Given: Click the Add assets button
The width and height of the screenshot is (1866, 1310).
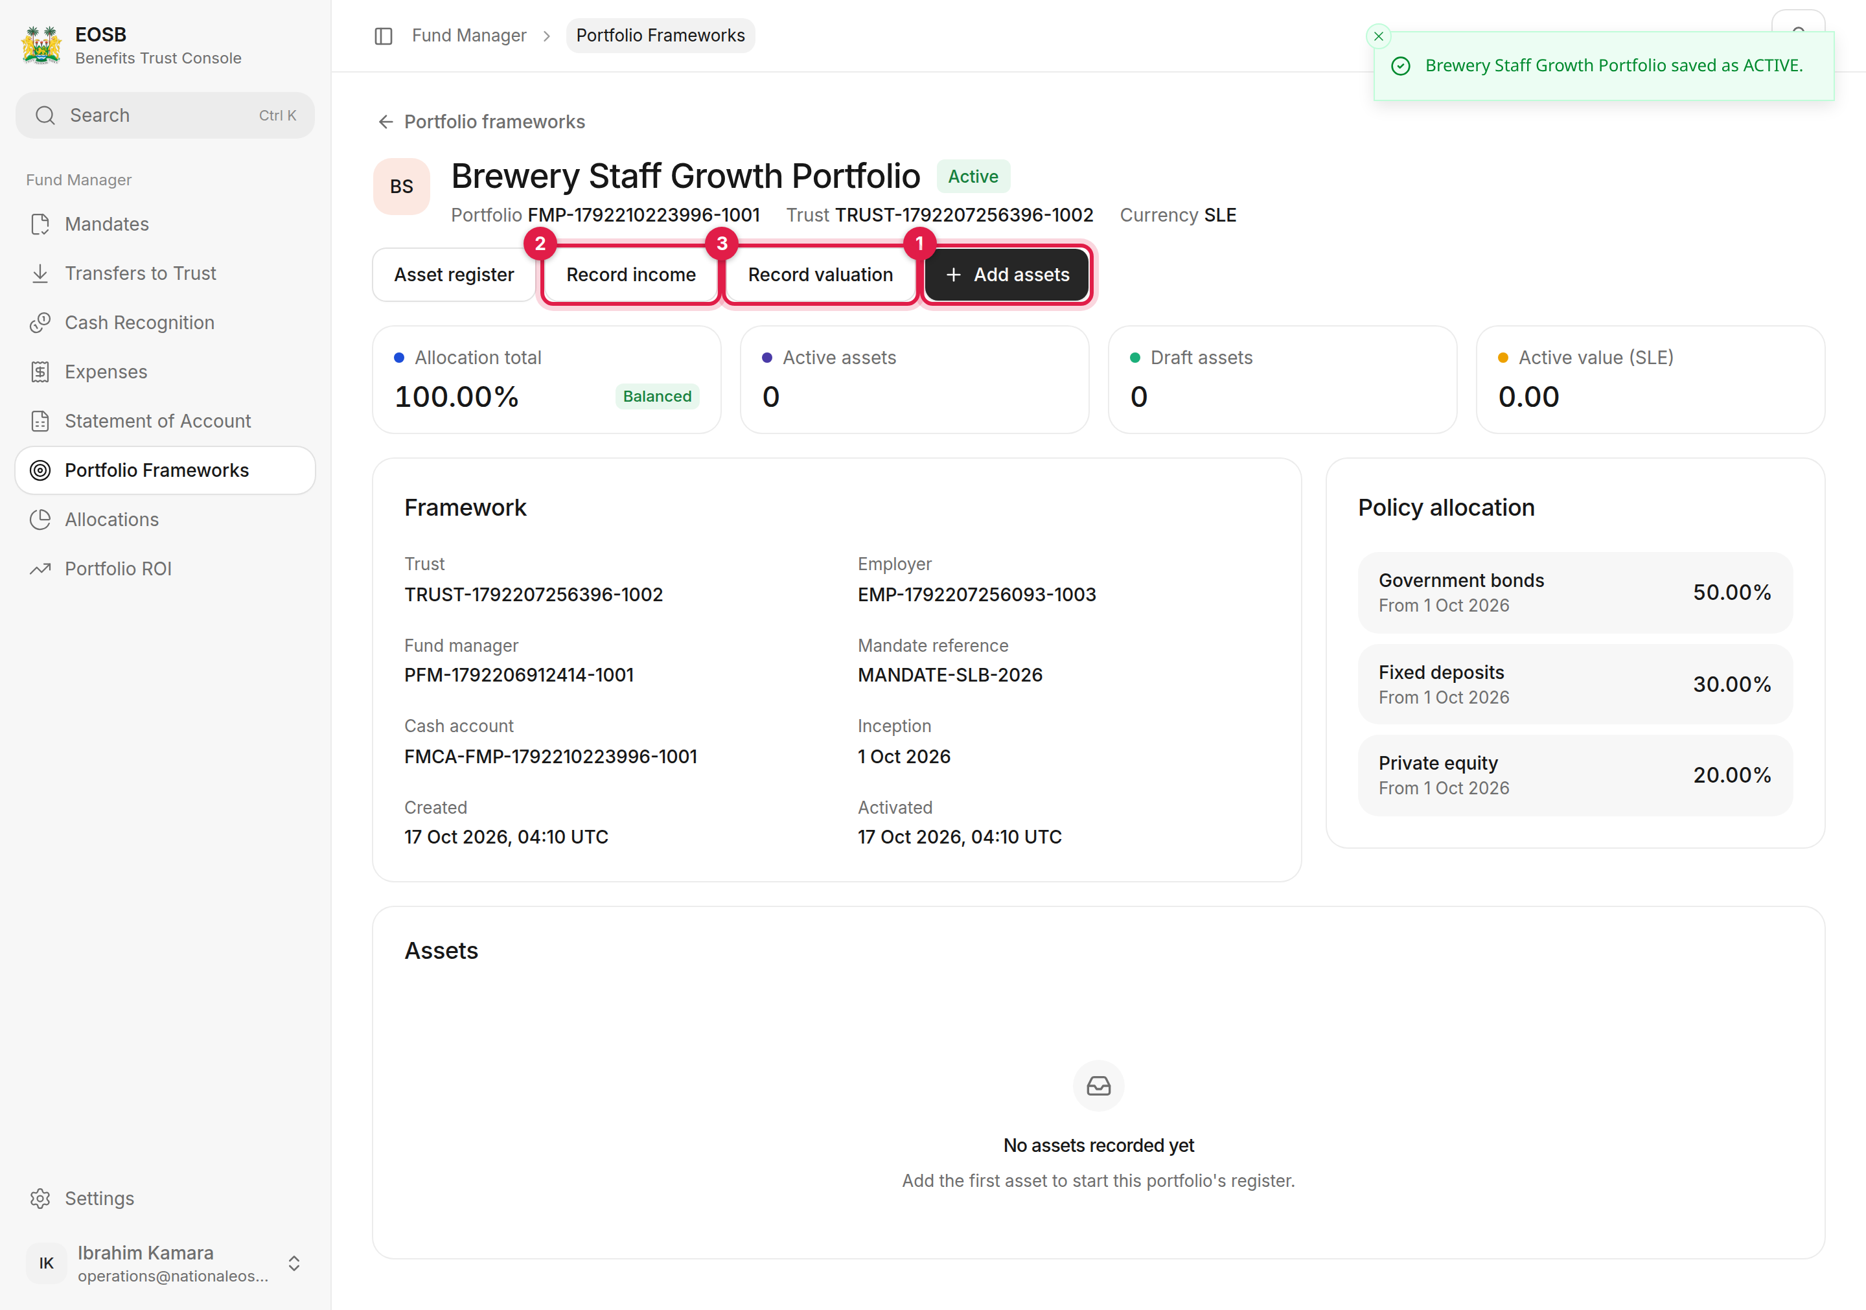Looking at the screenshot, I should [x=1007, y=275].
